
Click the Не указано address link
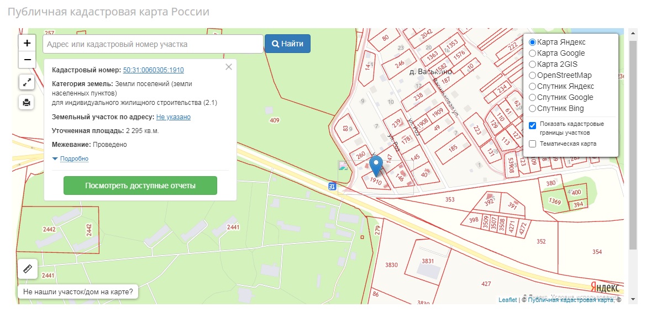173,117
